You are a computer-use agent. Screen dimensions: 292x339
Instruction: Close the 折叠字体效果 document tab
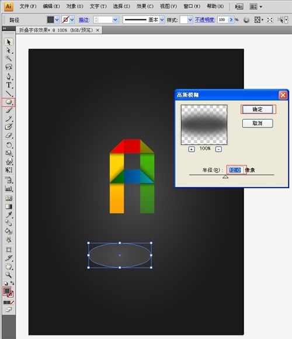(98, 30)
